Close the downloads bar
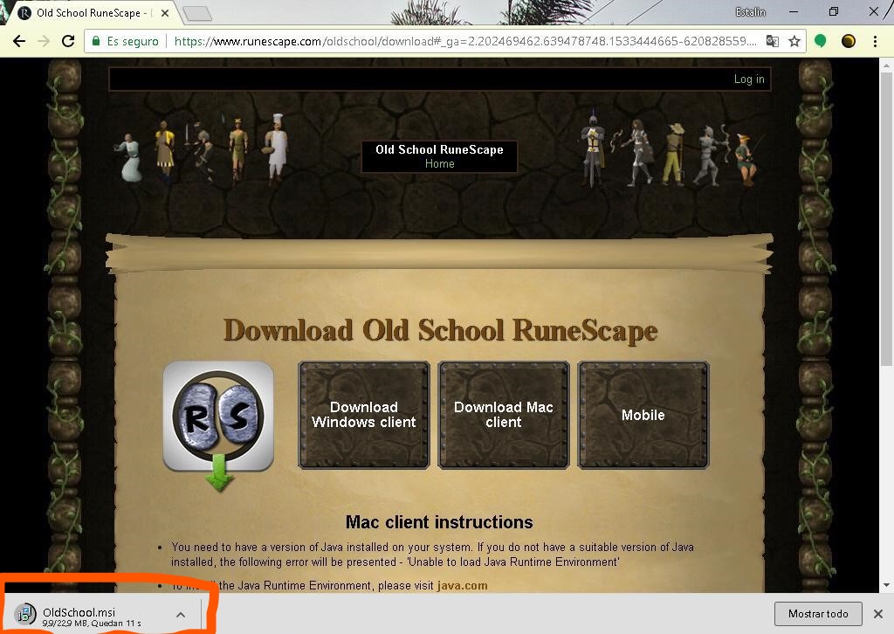The image size is (894, 634). coord(878,614)
